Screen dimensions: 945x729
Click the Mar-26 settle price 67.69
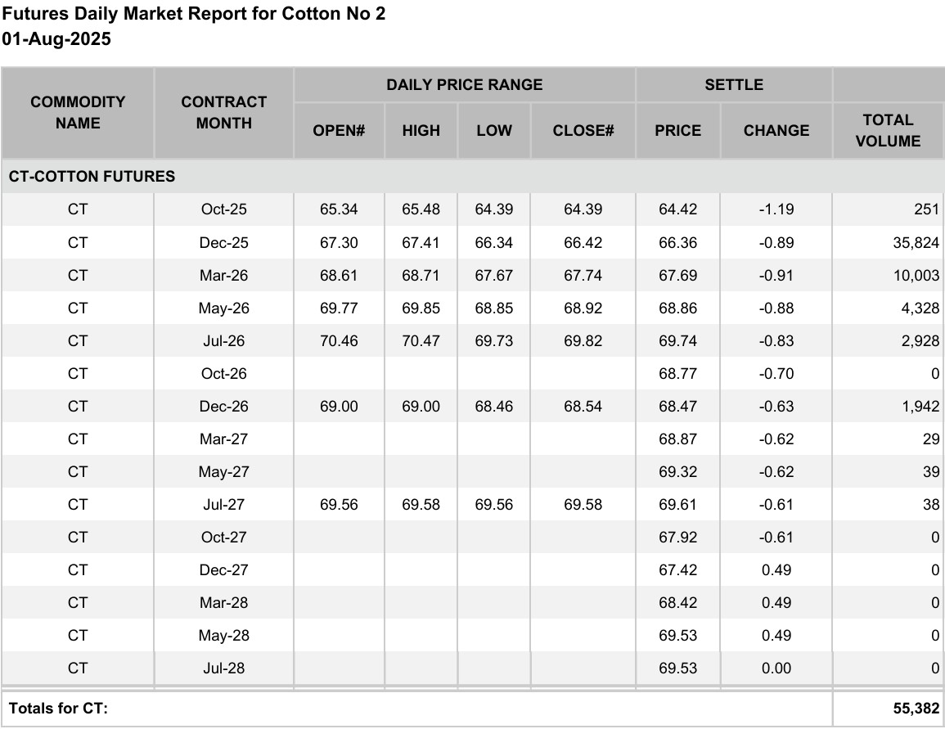[677, 276]
